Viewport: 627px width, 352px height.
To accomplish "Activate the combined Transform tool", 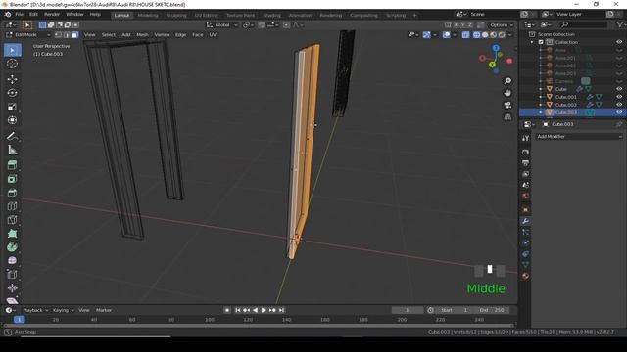I will pos(12,119).
